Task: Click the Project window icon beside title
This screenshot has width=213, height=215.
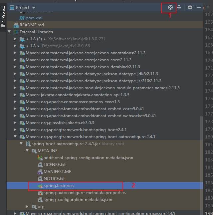Action: pos(12,8)
